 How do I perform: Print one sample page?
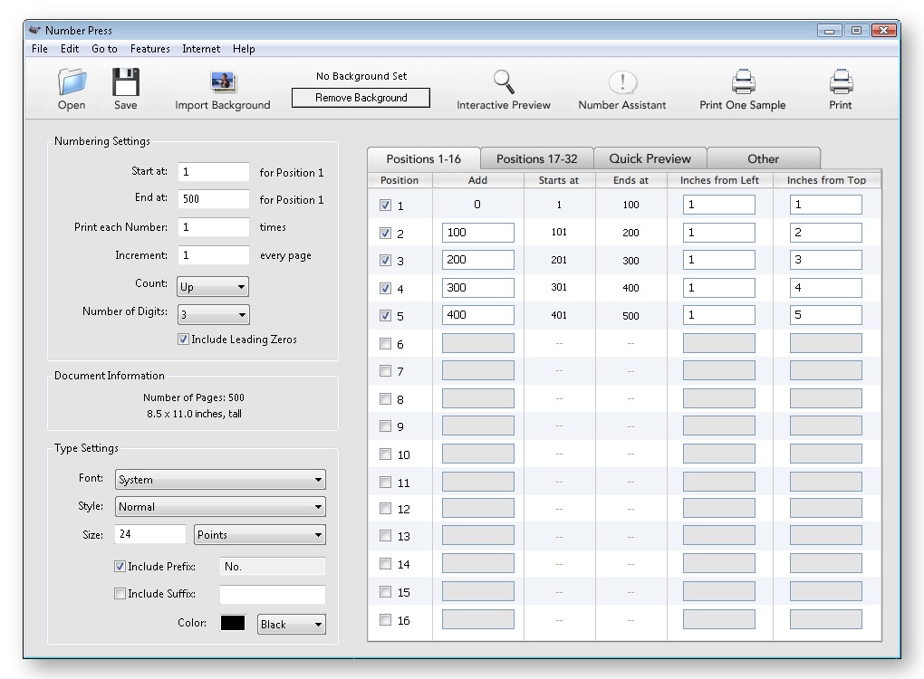coord(741,88)
